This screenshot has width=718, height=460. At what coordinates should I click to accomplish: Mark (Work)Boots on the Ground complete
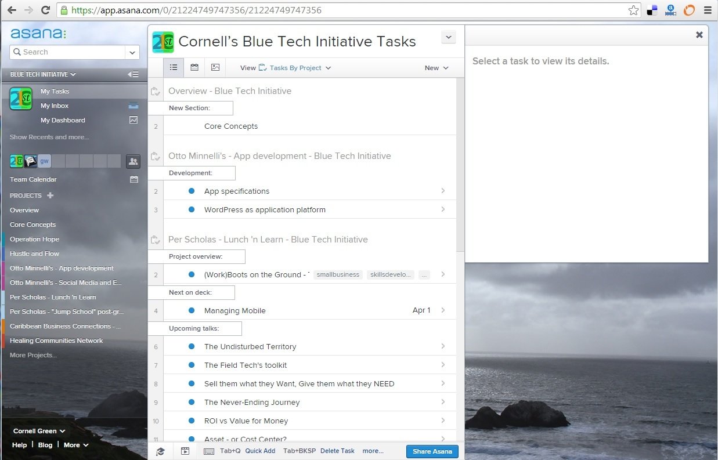click(x=192, y=274)
